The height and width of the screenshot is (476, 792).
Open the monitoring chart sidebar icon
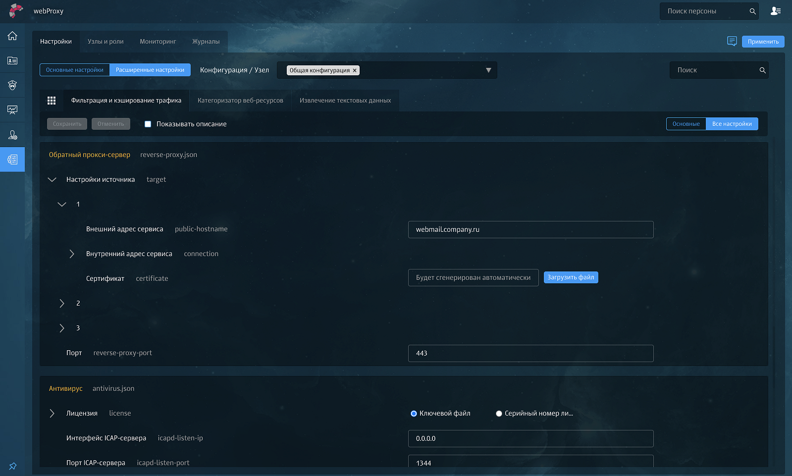12,110
